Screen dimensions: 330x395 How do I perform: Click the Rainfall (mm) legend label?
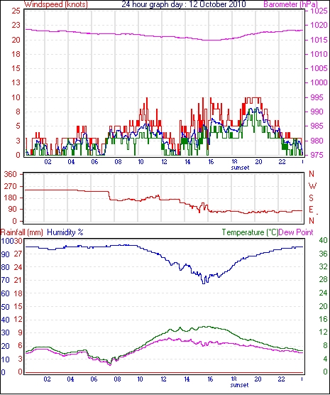[22, 232]
